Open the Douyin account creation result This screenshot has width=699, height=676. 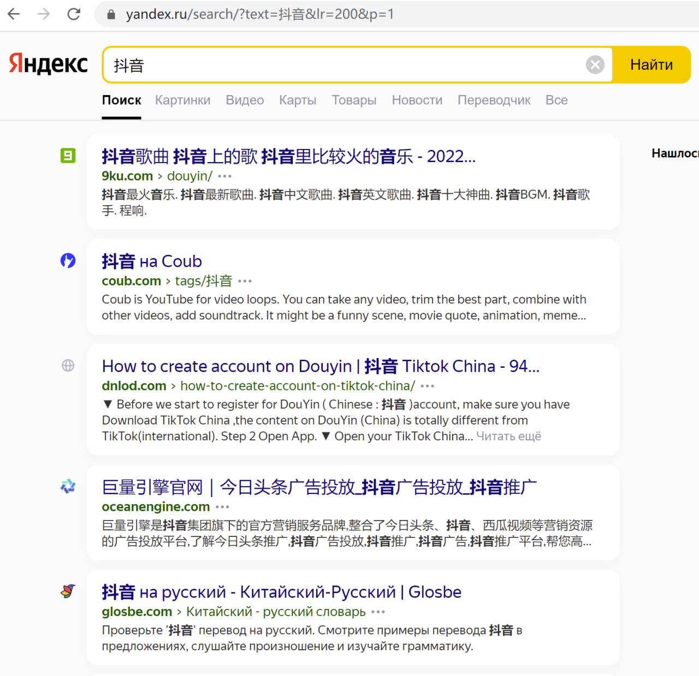click(321, 366)
